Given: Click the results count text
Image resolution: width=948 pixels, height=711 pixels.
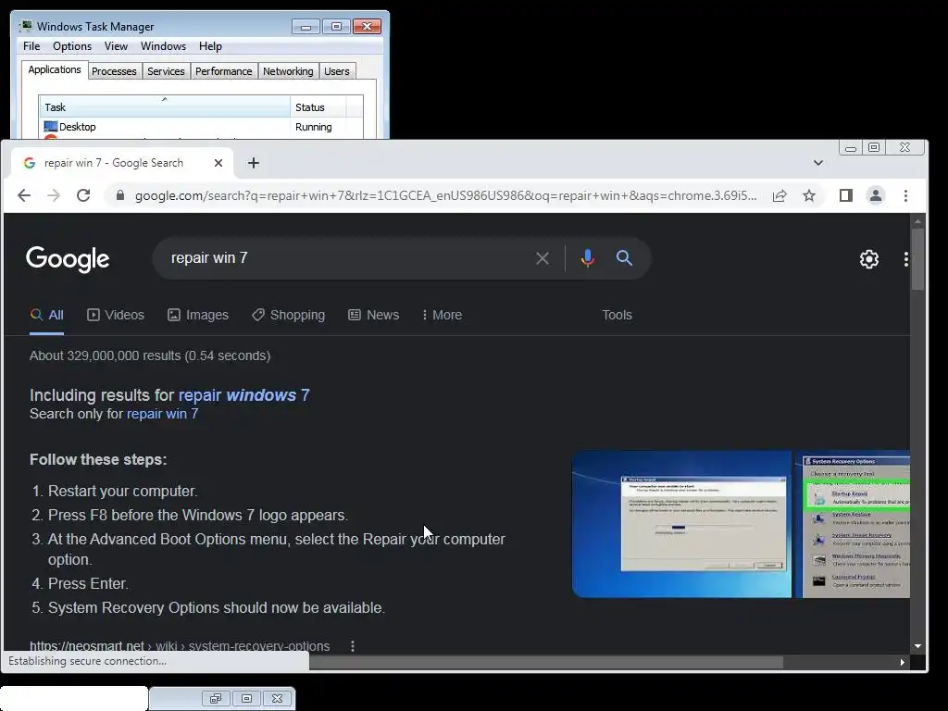Looking at the screenshot, I should (x=150, y=355).
